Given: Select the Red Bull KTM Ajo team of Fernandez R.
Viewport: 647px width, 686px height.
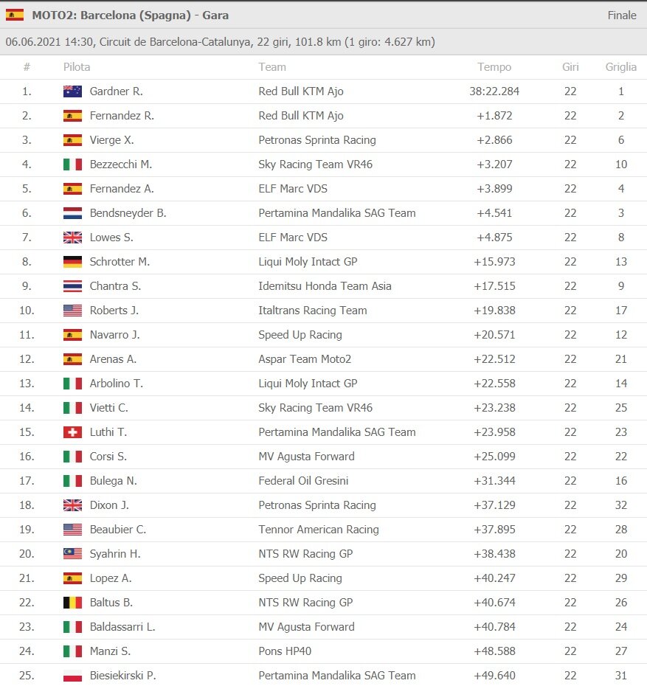Looking at the screenshot, I should click(x=301, y=116).
